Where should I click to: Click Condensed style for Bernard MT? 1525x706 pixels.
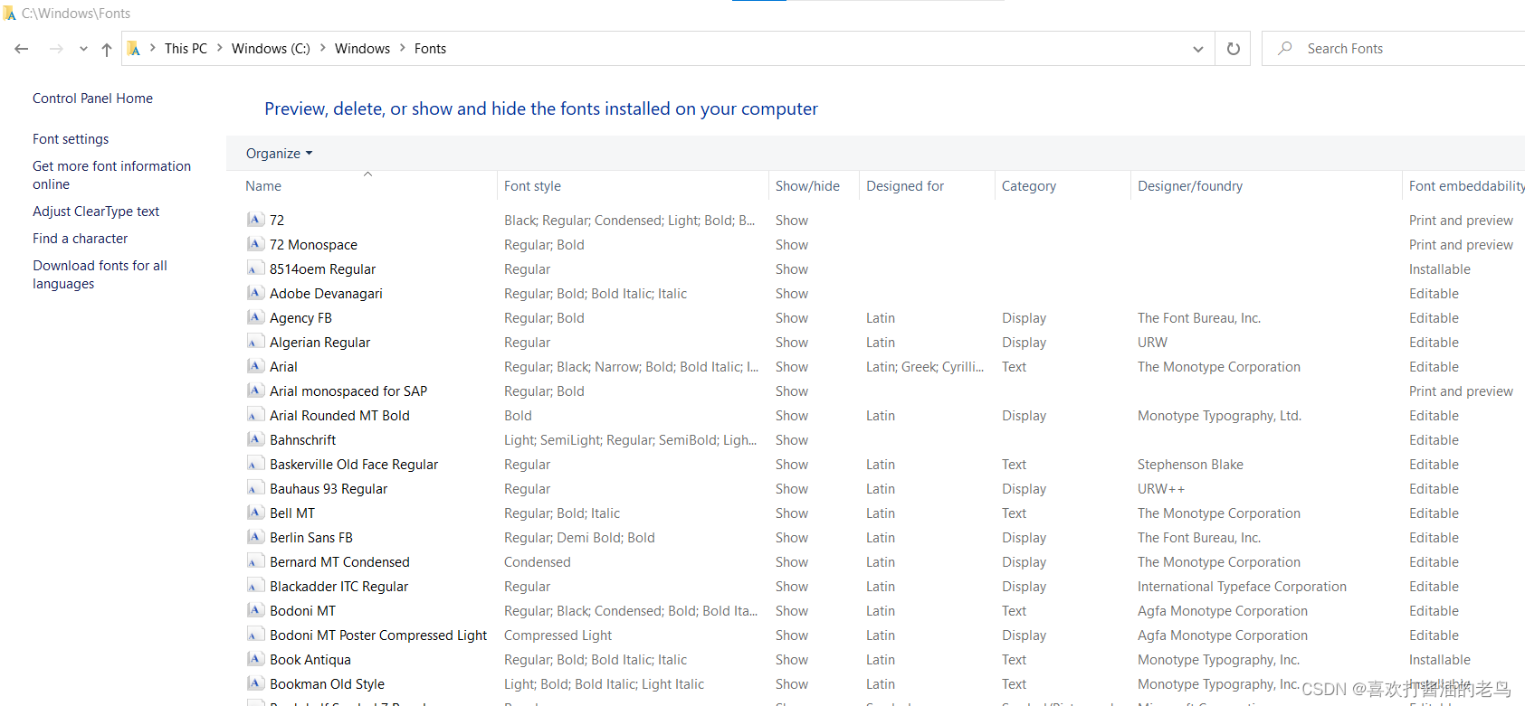coord(537,562)
